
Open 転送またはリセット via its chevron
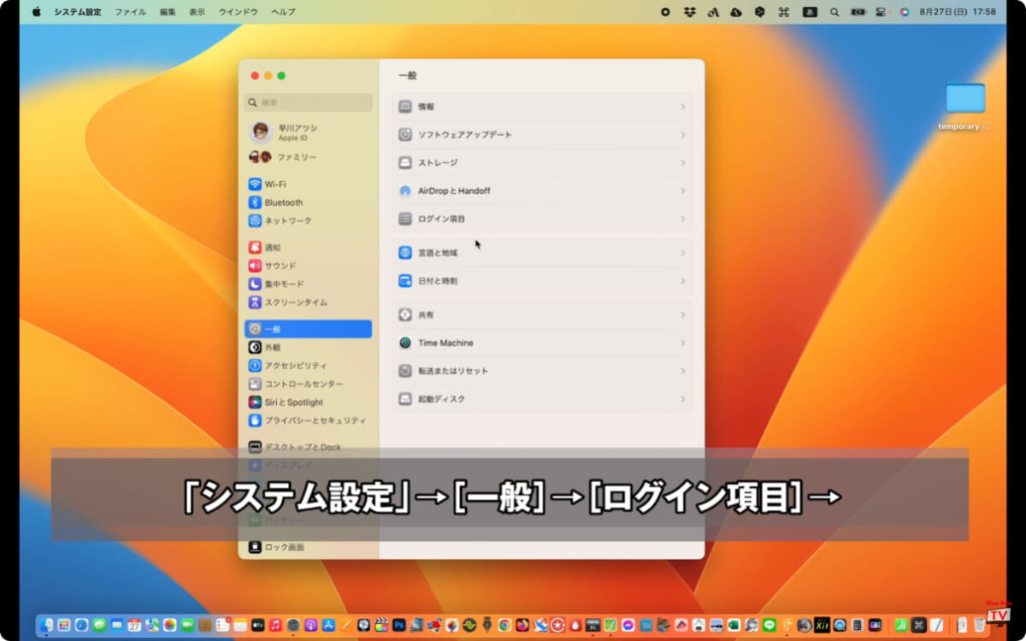[683, 371]
